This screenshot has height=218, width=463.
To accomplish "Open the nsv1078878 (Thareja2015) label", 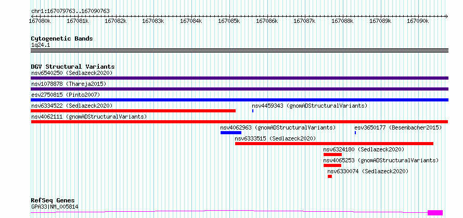I will (69, 84).
